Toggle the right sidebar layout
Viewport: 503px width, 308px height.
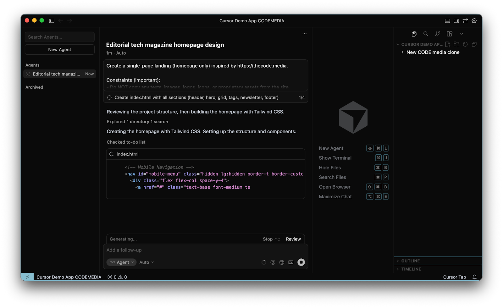click(x=456, y=21)
